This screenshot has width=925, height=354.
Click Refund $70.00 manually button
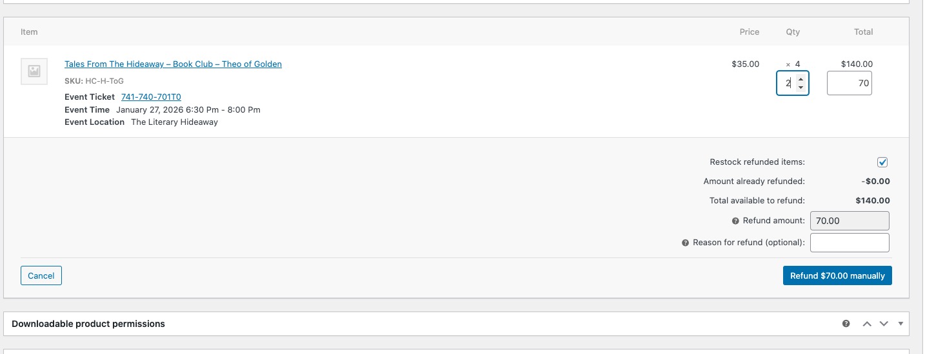click(837, 275)
